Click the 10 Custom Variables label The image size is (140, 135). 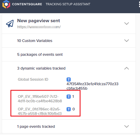[35, 41]
